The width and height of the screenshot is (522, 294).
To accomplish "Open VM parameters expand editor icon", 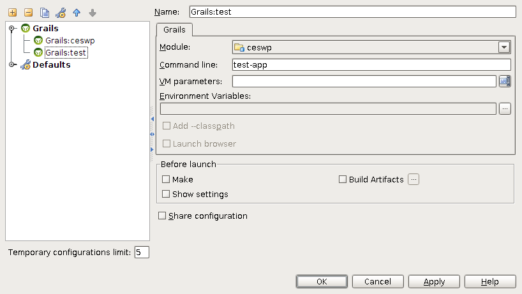I will click(x=505, y=81).
